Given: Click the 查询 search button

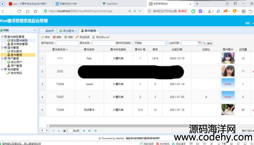Looking at the screenshot, I should 207,43.
